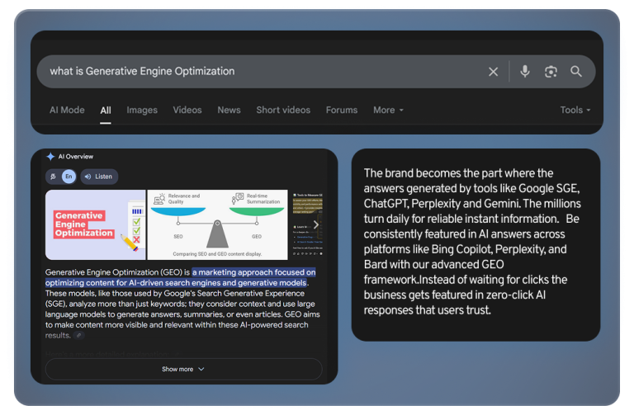
Task: Expand the More search filters dropdown
Action: coord(388,110)
